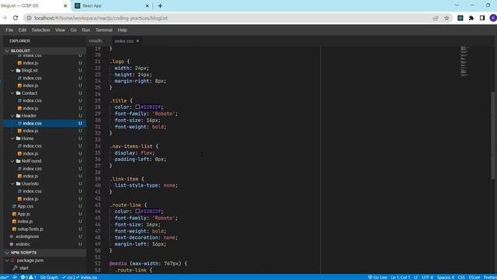The height and width of the screenshot is (280, 497).
Task: Click the browser address bar URL
Action: (101, 18)
